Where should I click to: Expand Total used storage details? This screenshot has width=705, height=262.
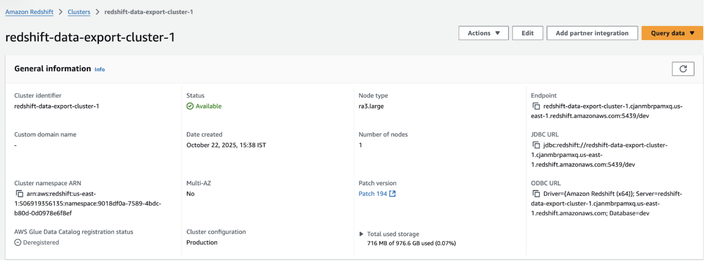pos(361,234)
